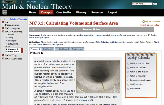
Task: Open '2. Comp' in sidebar
Action: tap(9, 37)
